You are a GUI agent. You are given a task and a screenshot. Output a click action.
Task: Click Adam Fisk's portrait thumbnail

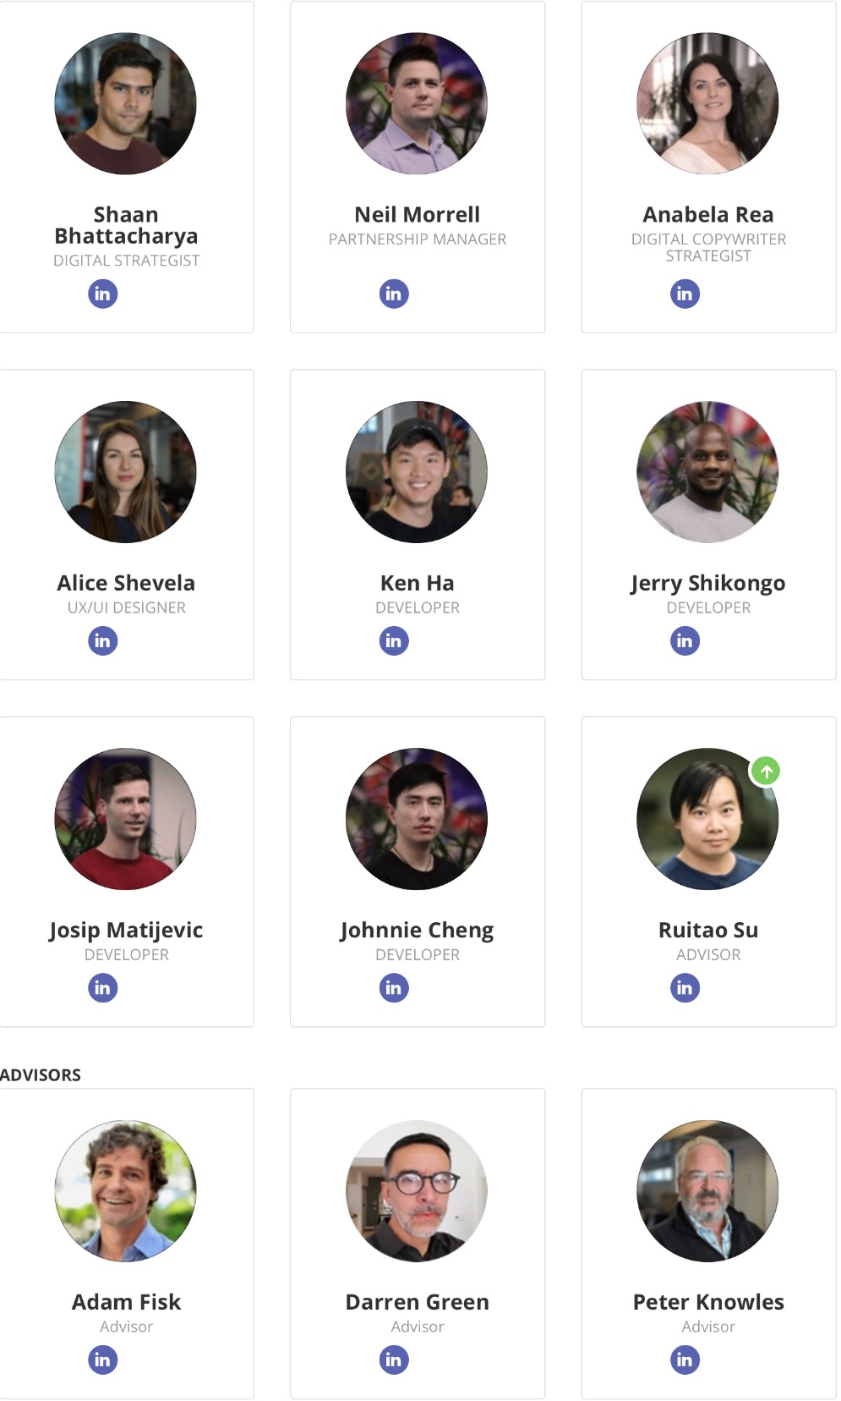point(126,1191)
